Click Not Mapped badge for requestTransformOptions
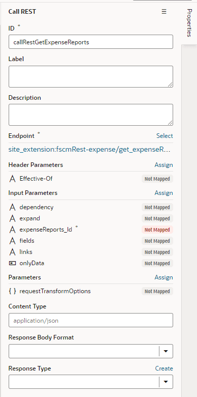The image size is (197, 397). (x=157, y=292)
